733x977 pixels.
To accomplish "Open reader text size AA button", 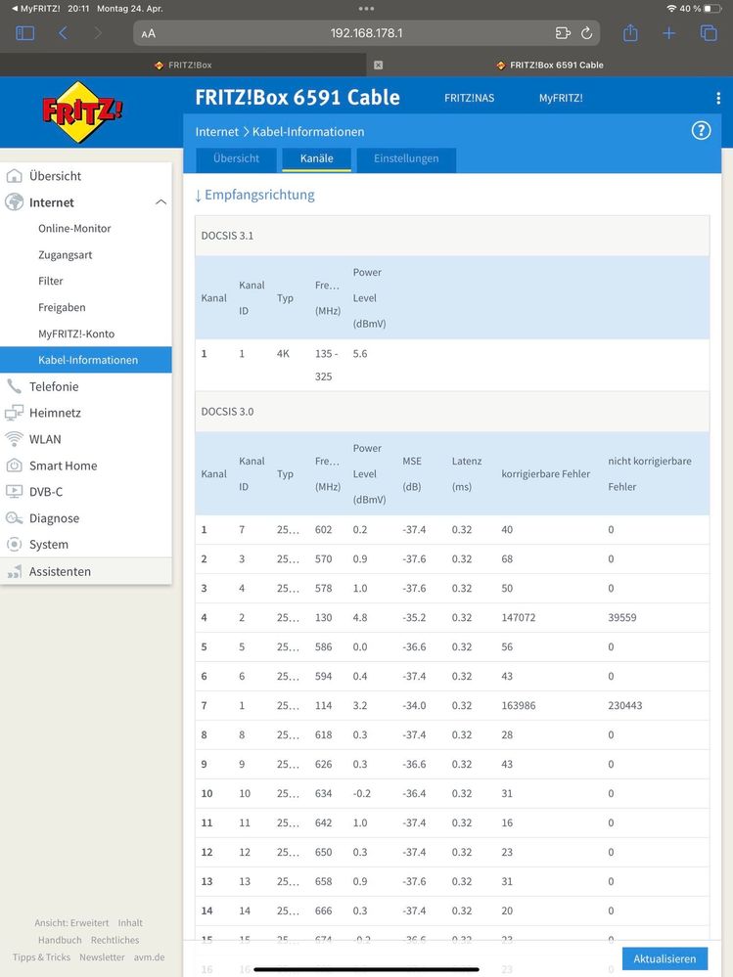I will (x=149, y=33).
